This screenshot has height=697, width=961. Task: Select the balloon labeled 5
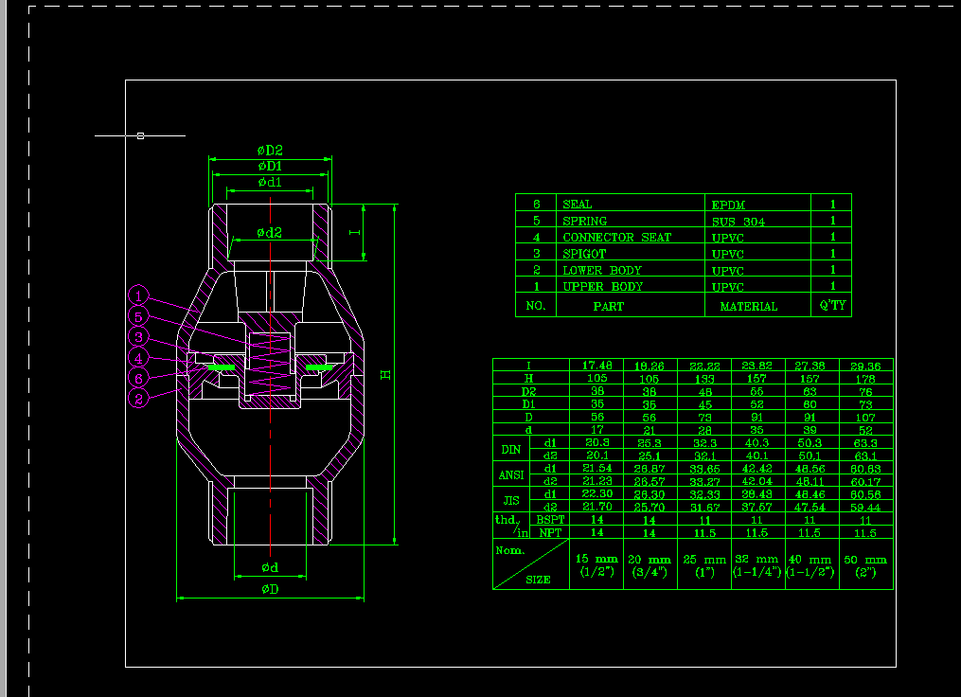tap(138, 317)
